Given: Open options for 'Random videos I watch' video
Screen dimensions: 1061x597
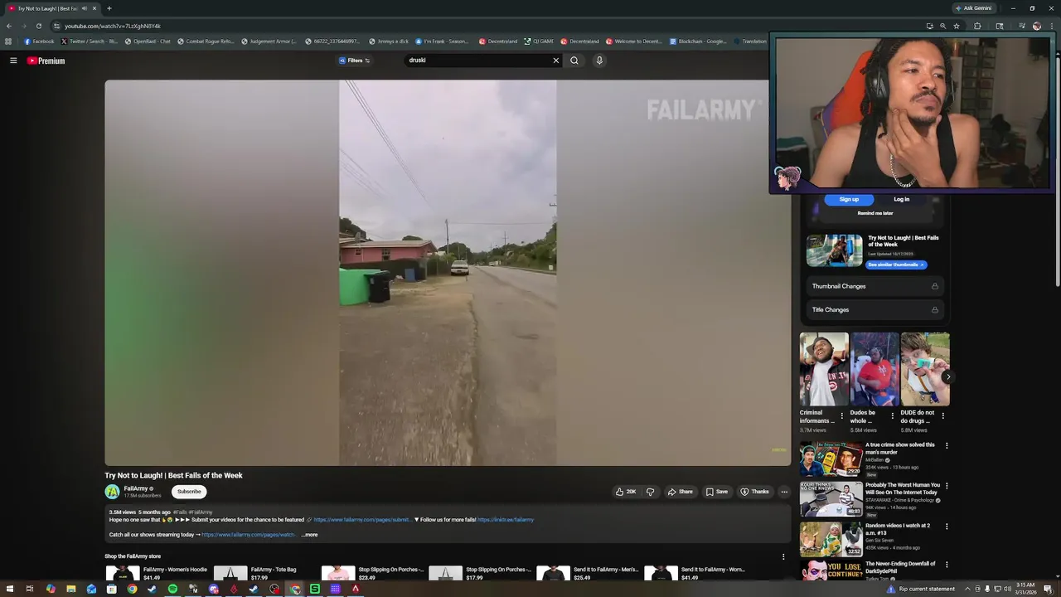Looking at the screenshot, I should (947, 527).
